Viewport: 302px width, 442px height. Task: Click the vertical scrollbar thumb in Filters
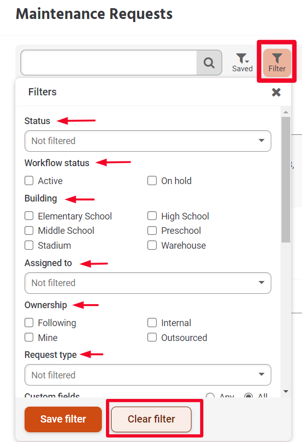[286, 179]
